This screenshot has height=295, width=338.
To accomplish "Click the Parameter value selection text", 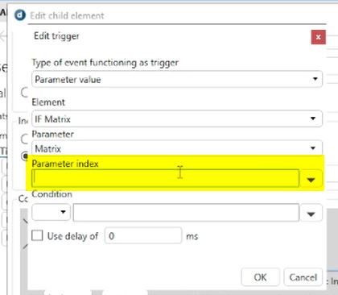I will [x=68, y=80].
